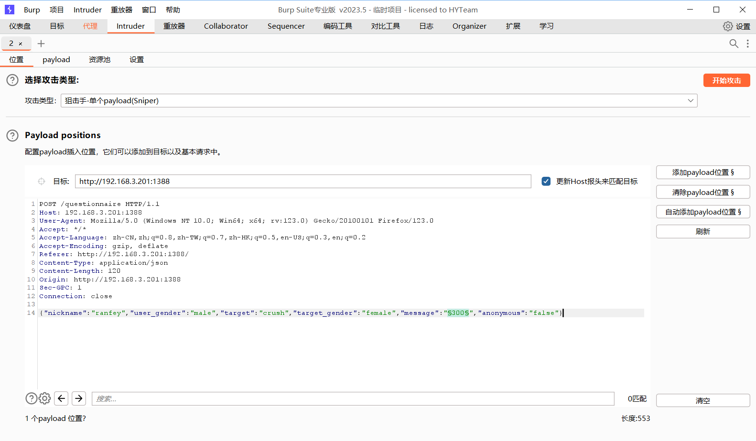Go to next match with right arrow
This screenshot has width=756, height=441.
pos(79,398)
